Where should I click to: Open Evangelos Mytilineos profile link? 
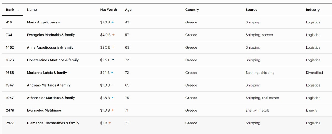[x=44, y=110]
